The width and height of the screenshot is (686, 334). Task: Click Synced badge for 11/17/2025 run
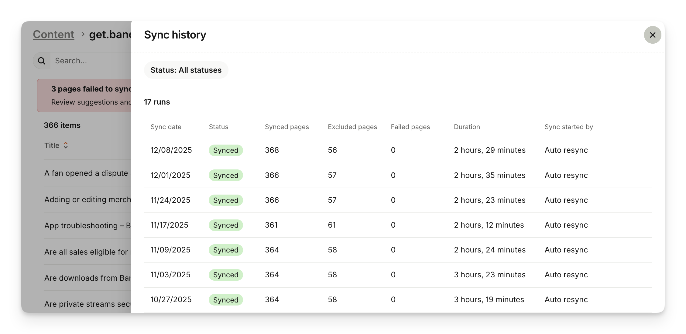pyautogui.click(x=225, y=225)
